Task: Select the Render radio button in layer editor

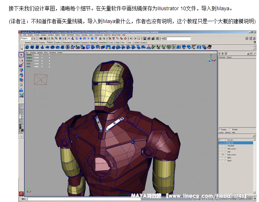Action: pyautogui.click(x=231, y=129)
